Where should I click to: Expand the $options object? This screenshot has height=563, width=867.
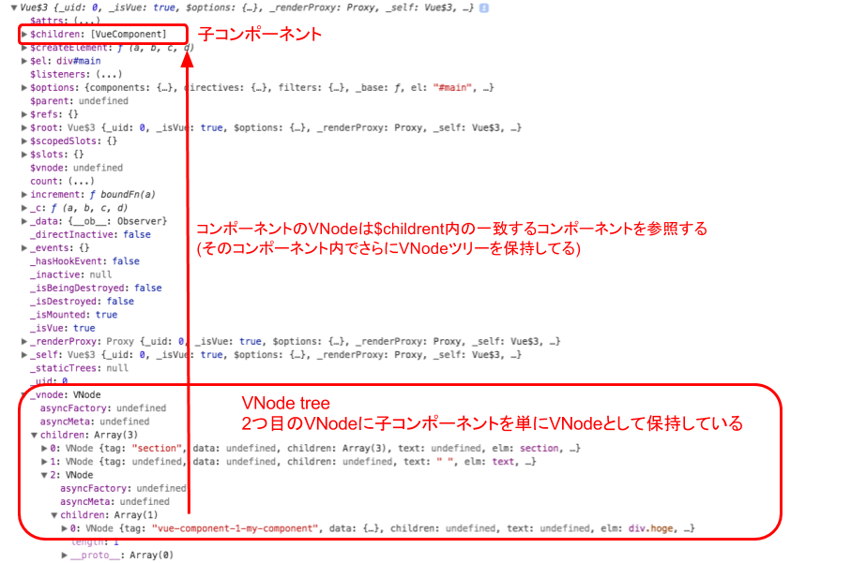(24, 87)
